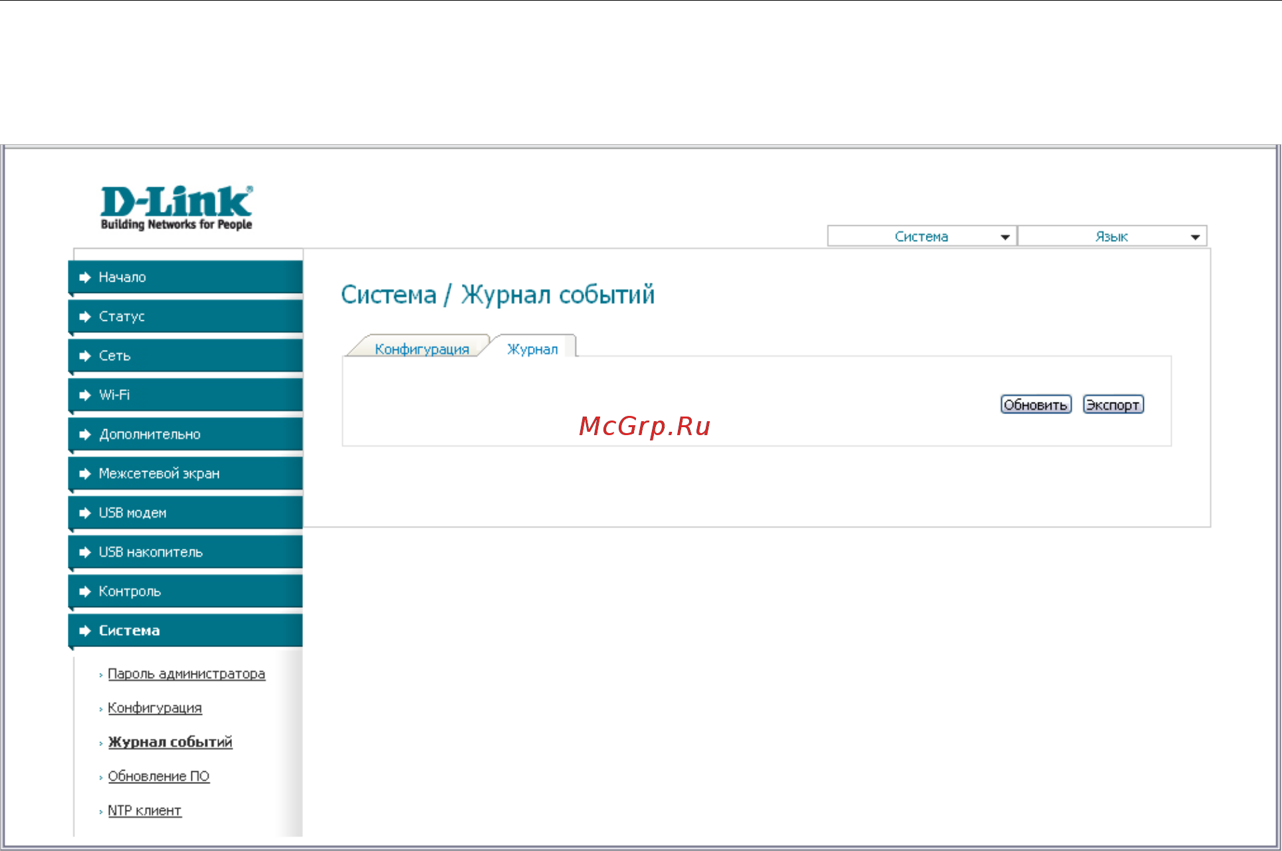This screenshot has width=1282, height=851.
Task: Open the USB модем section
Action: click(x=185, y=512)
